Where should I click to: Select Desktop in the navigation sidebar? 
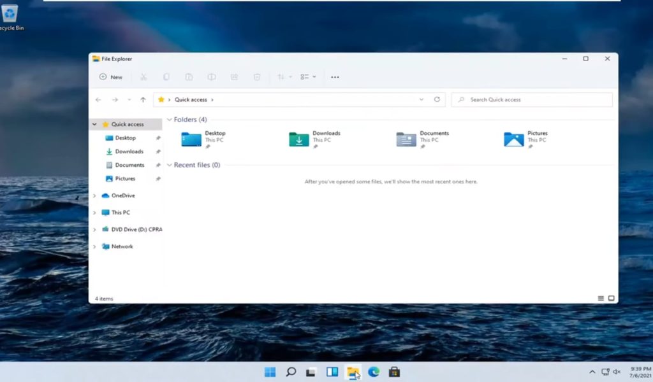(125, 138)
